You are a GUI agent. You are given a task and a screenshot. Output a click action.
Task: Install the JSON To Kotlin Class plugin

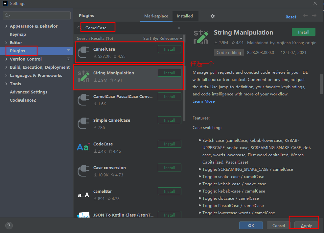point(170,215)
